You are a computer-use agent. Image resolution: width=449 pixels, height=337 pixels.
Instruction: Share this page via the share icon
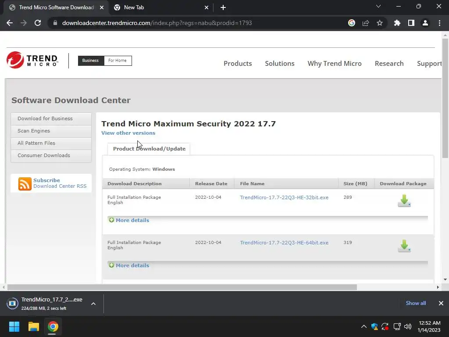click(366, 23)
